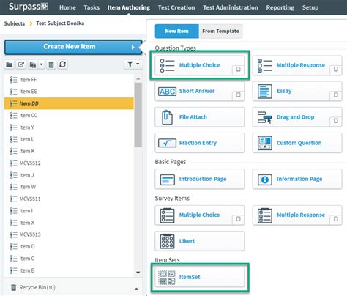Switch to the From Template tab
This screenshot has width=347, height=296.
tap(220, 31)
